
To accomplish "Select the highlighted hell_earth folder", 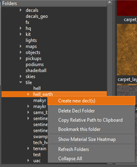I will pyautogui.click(x=54, y=94).
